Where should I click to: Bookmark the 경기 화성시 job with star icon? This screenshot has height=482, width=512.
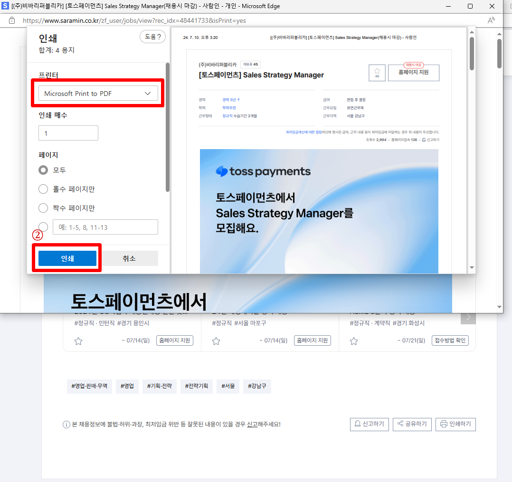354,341
